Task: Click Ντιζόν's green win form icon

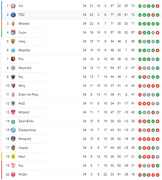Action: pos(144,175)
